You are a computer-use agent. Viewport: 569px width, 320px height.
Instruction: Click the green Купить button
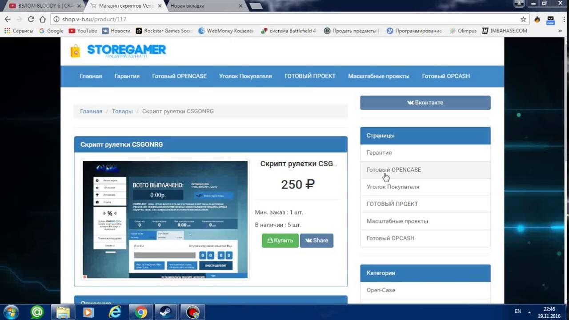coord(280,240)
